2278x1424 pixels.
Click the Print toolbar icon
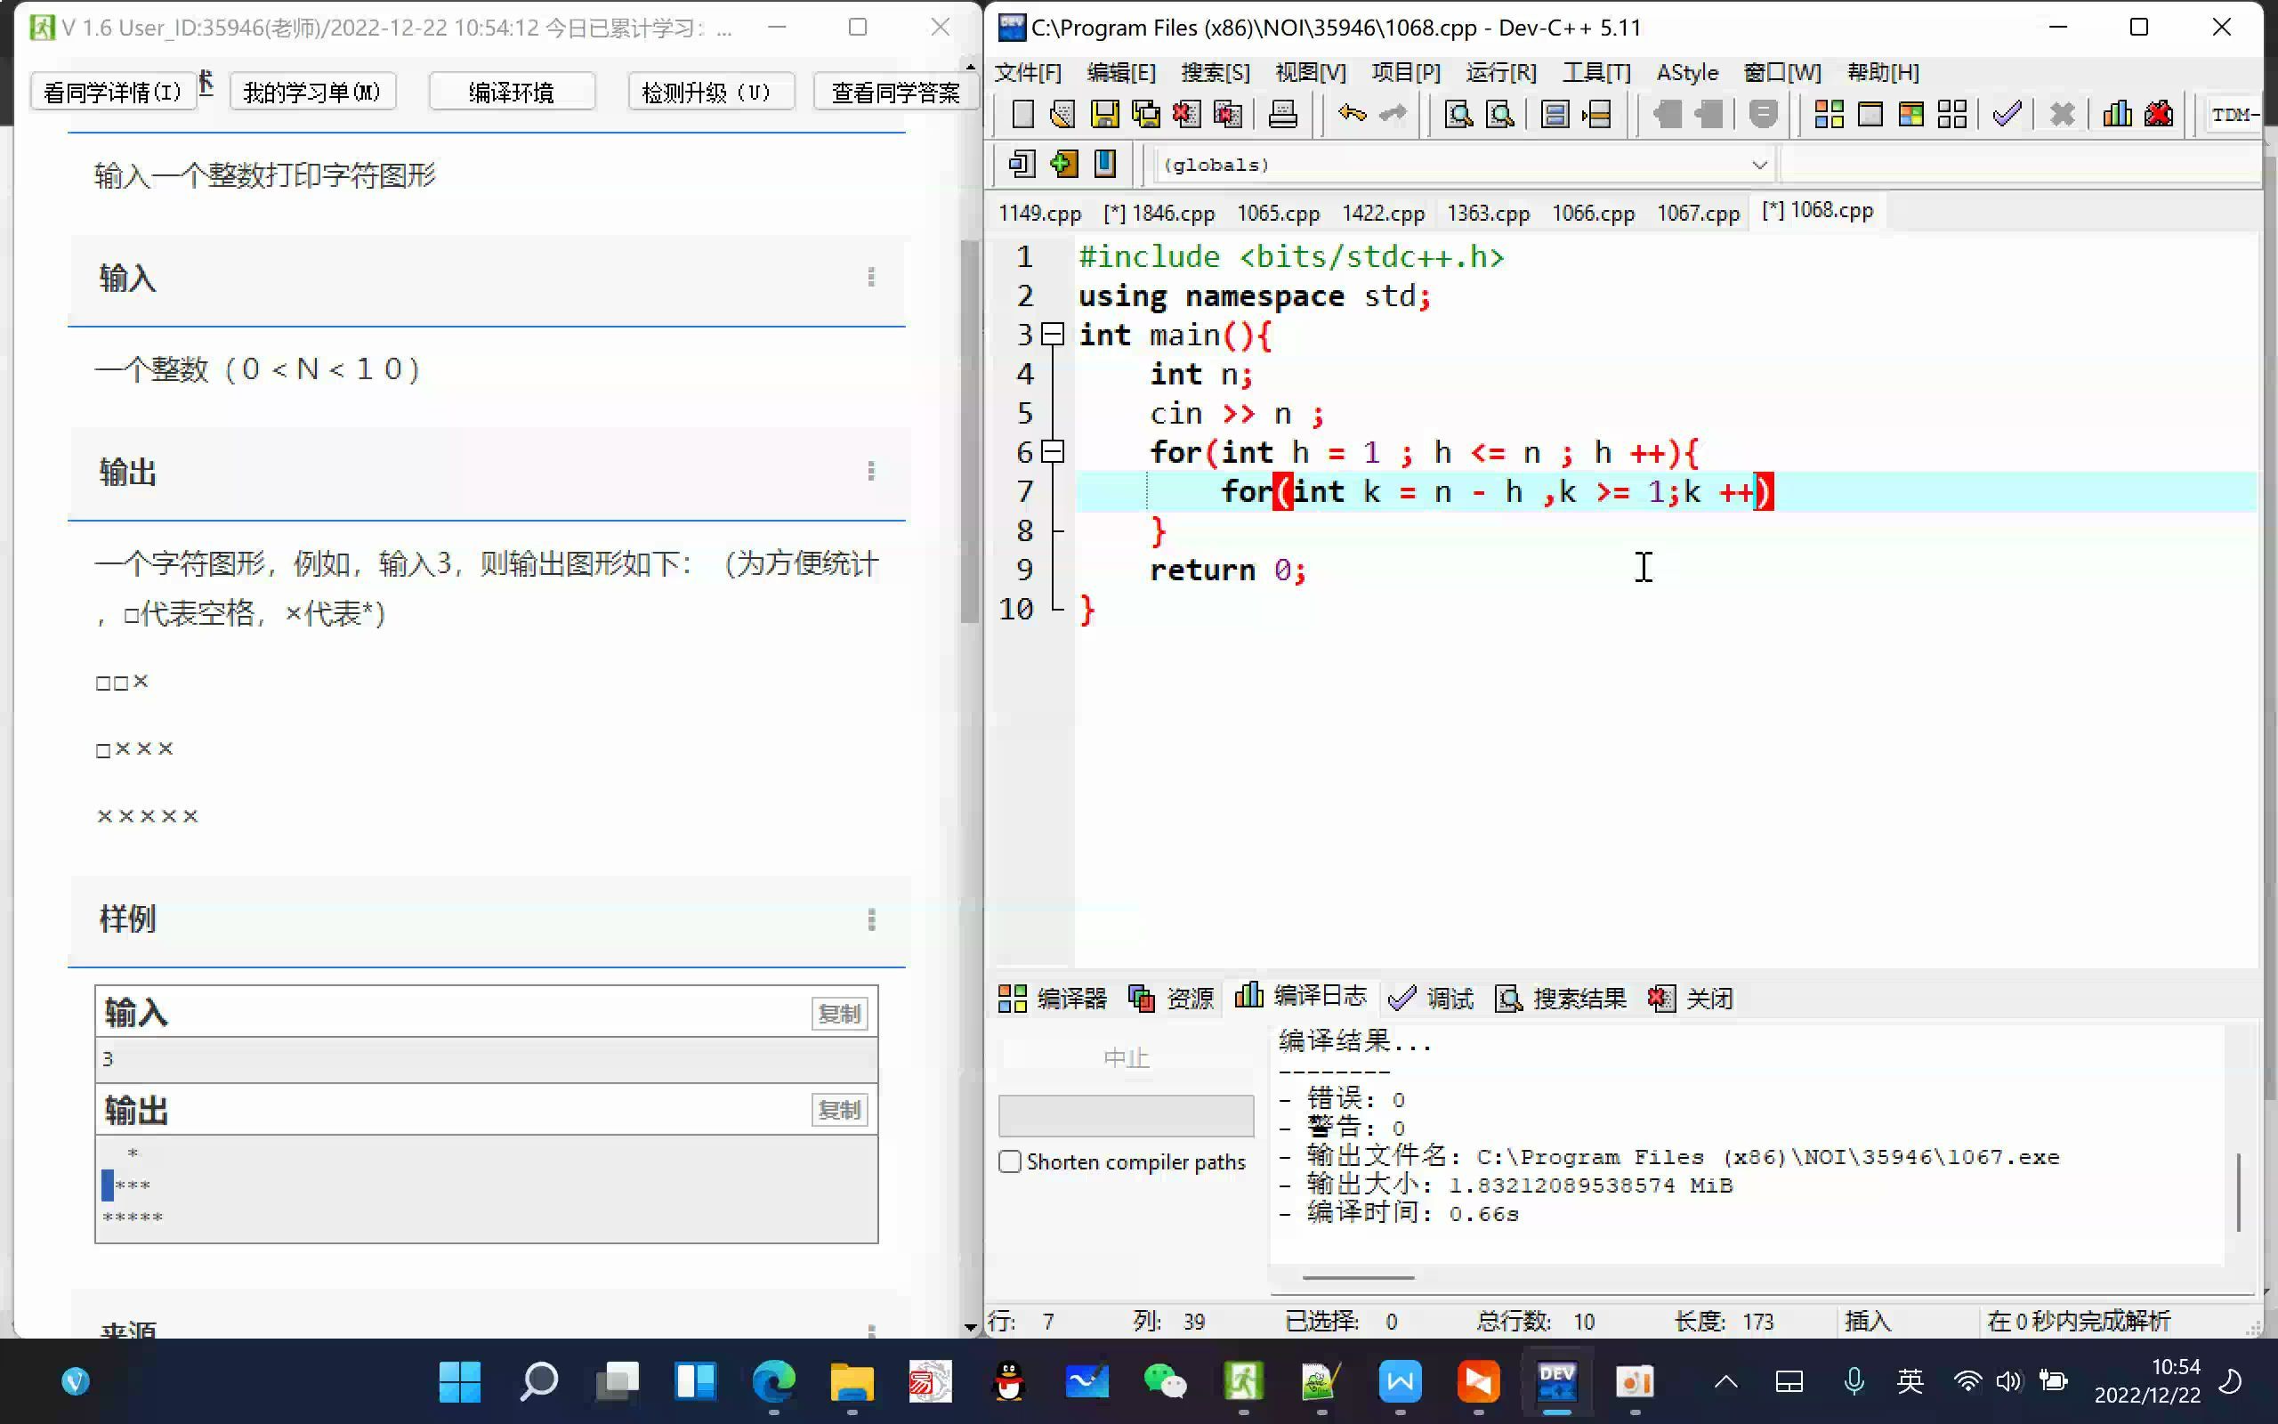pyautogui.click(x=1282, y=115)
